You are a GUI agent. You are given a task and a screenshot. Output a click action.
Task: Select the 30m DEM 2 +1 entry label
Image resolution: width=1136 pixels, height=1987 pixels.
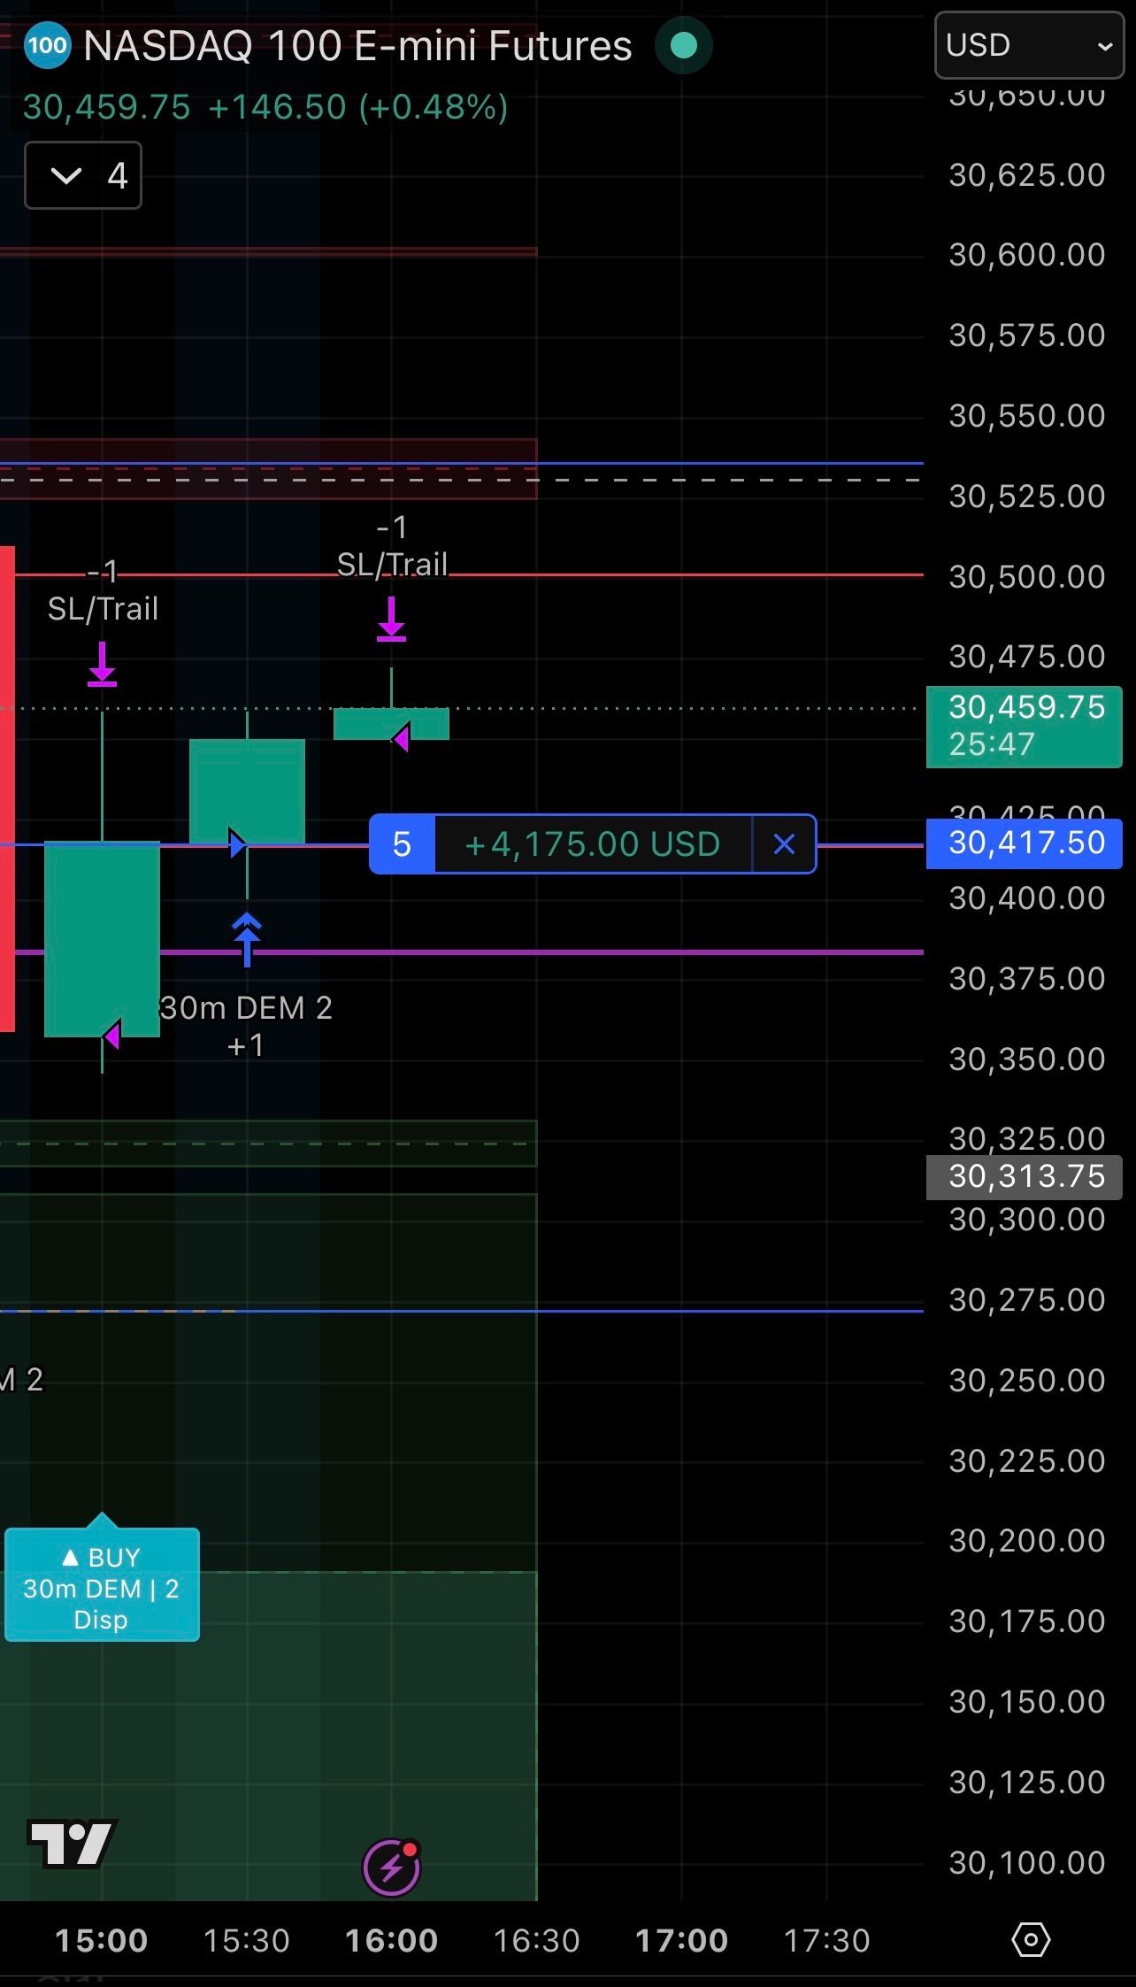(246, 1026)
